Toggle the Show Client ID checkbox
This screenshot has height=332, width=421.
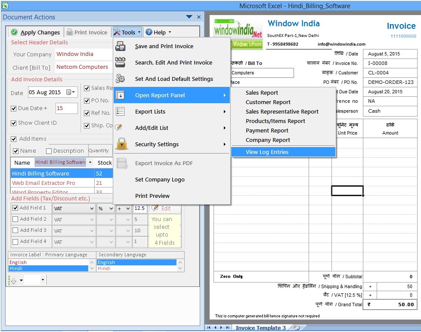[x=13, y=123]
